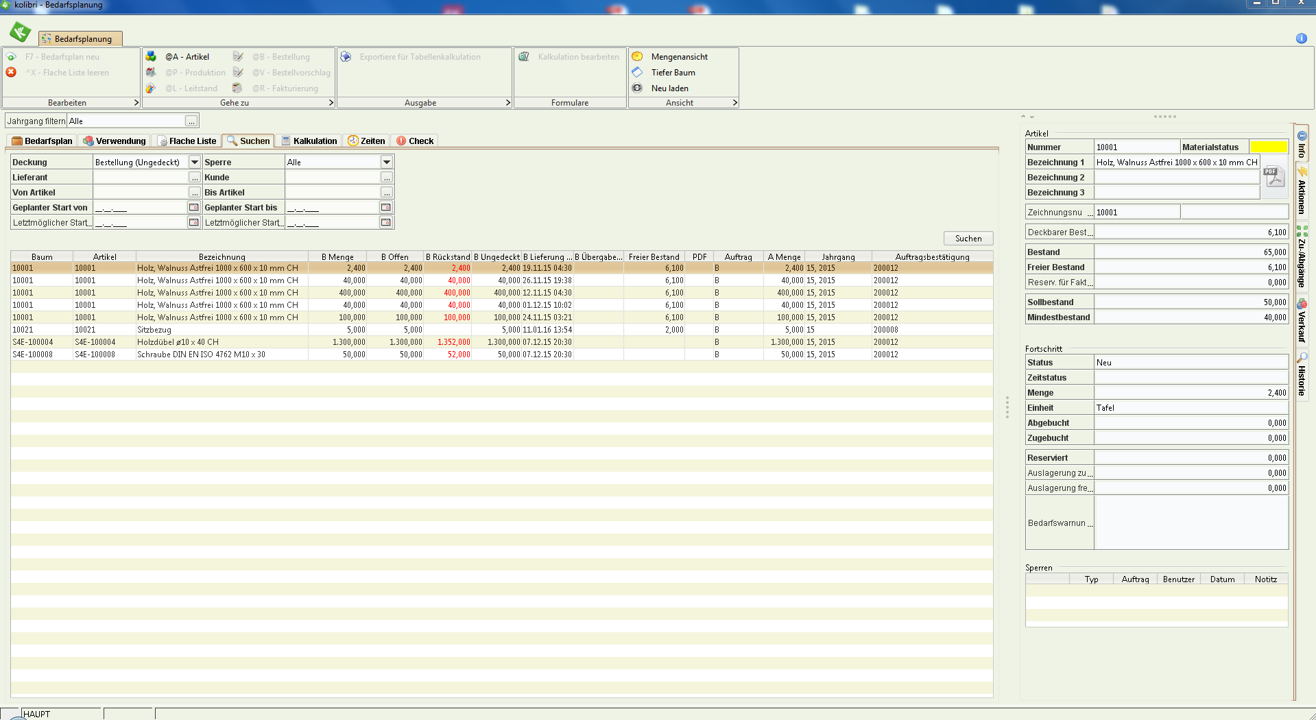Sort table by Bezeichnung column header

click(x=222, y=257)
